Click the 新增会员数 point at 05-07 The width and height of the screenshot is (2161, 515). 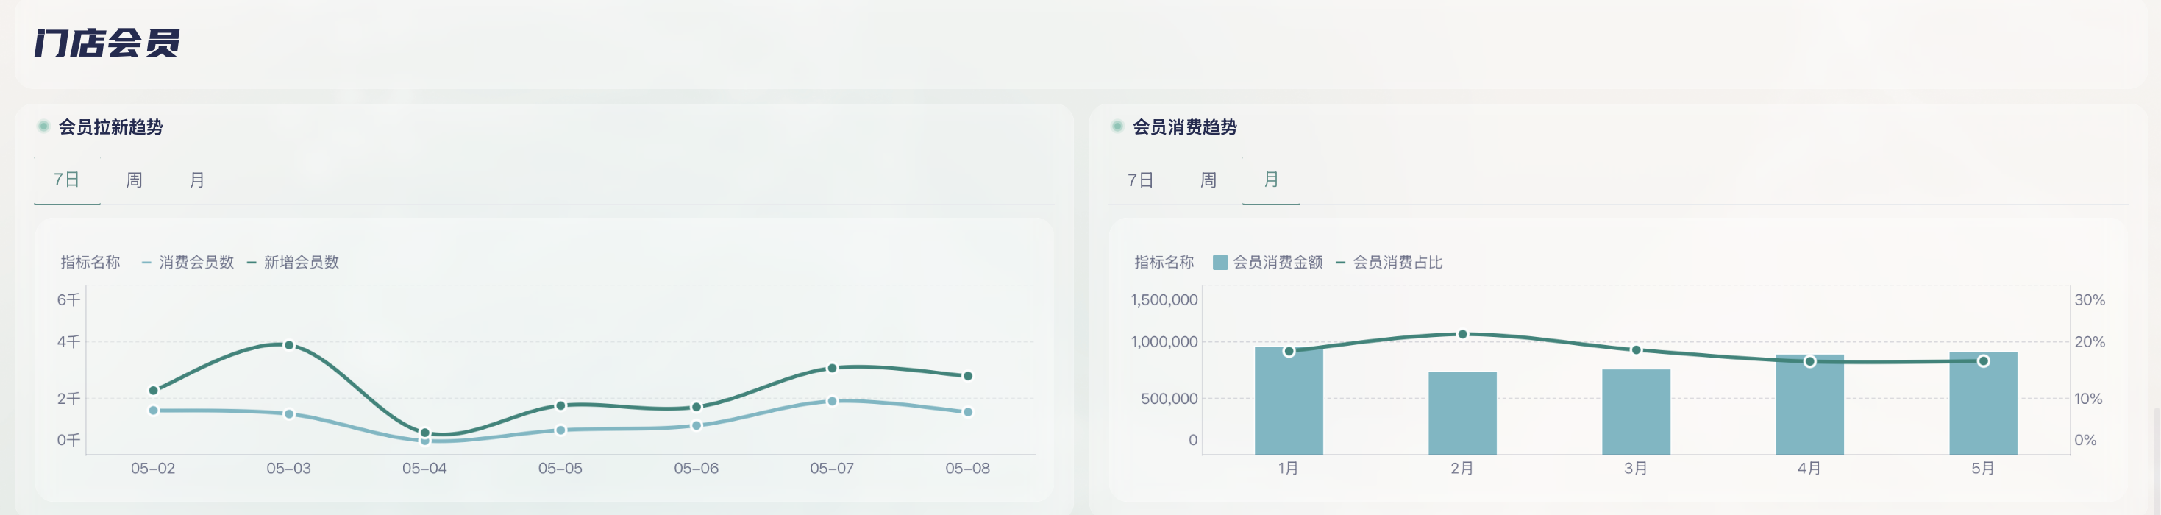coord(832,367)
